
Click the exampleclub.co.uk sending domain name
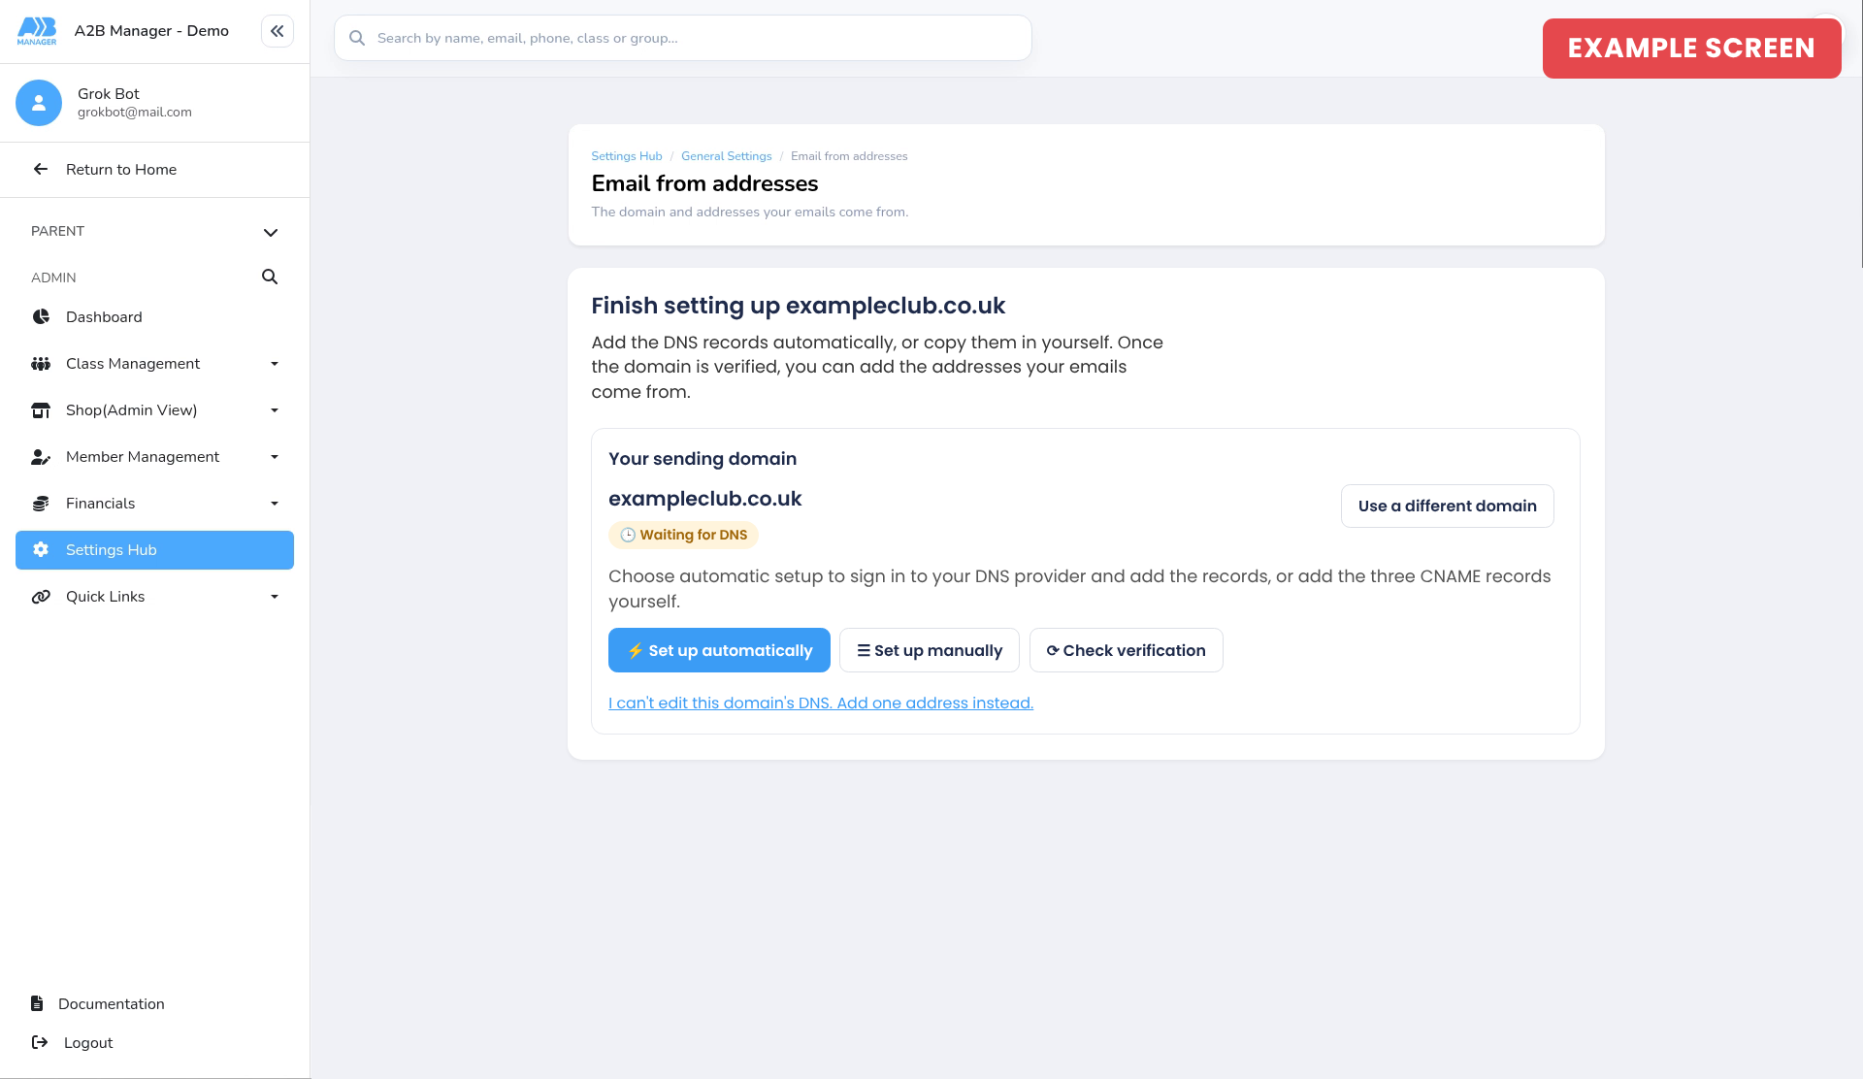pos(705,499)
